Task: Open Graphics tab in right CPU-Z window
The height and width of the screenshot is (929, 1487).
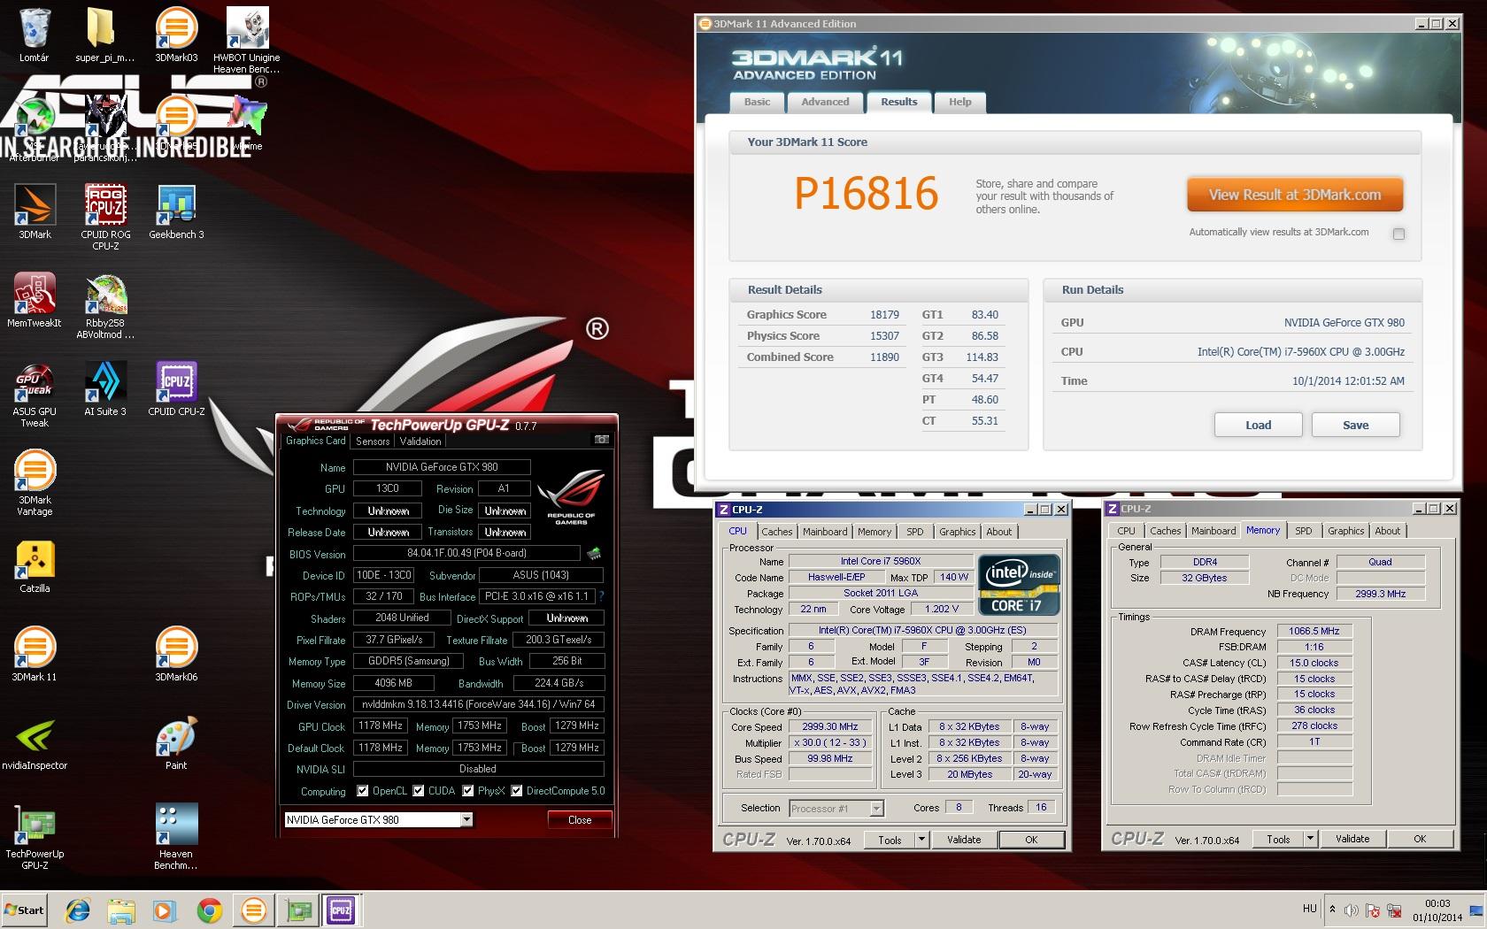Action: [1345, 531]
